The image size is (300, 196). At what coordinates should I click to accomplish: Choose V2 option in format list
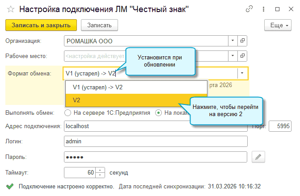136,100
